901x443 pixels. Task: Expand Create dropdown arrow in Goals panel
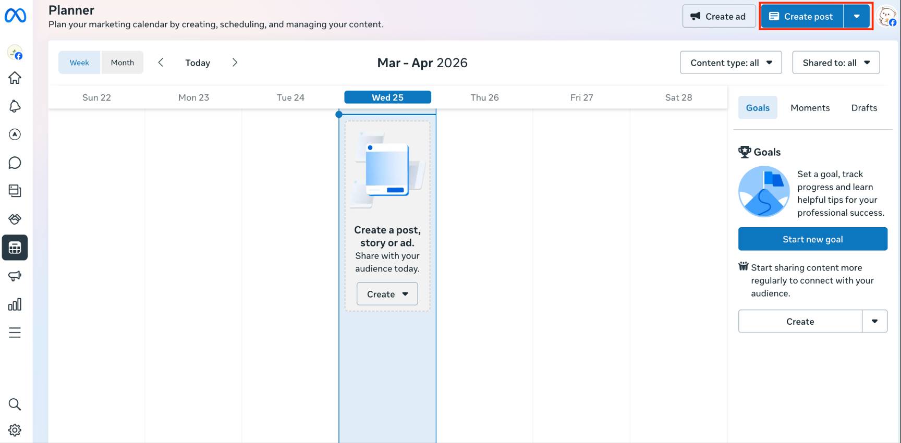pyautogui.click(x=875, y=322)
